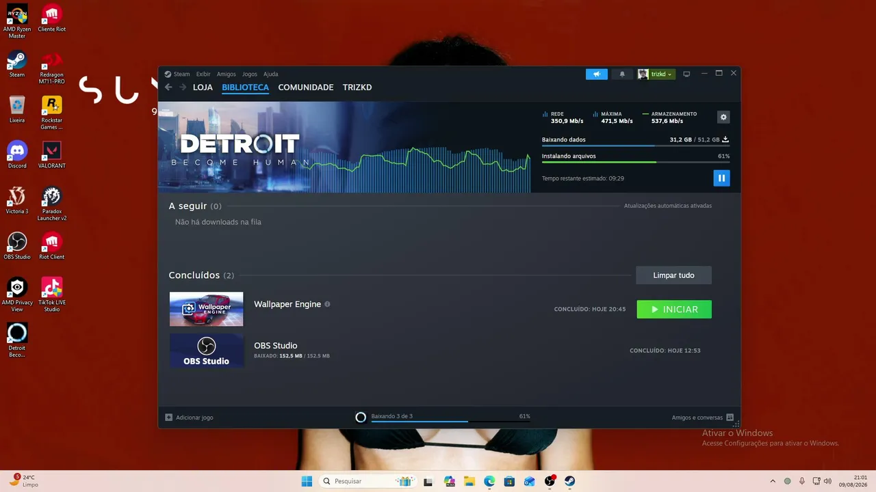Select Riot Client desktop shortcut

[x=51, y=246]
